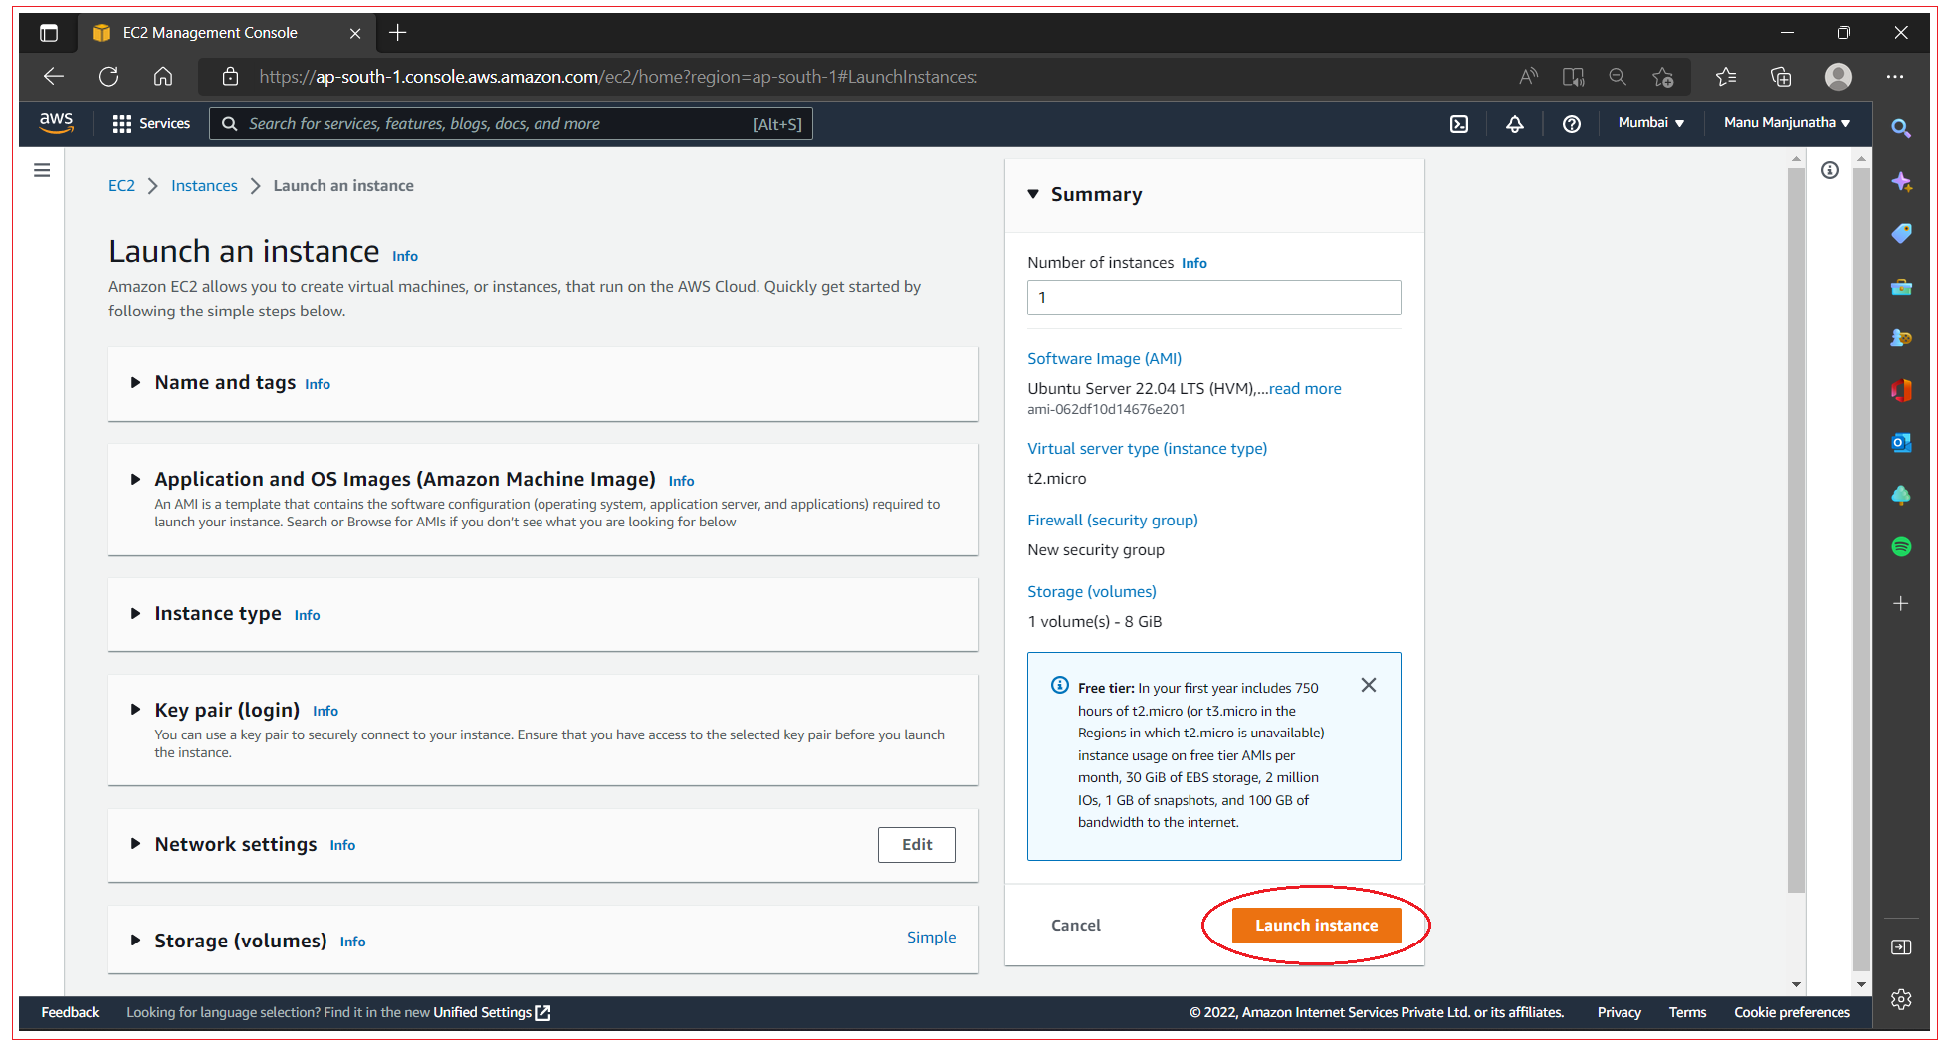This screenshot has height=1048, width=1948.
Task: Open the Favorites list icon
Action: [x=1726, y=77]
